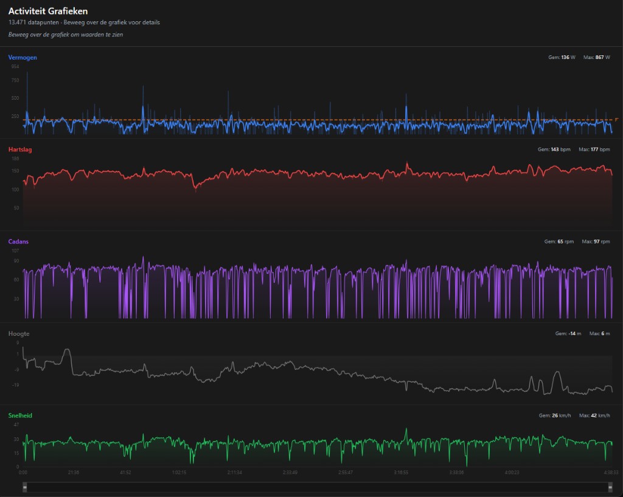623x497 pixels.
Task: Click the 1:02:15 time axis label
Action: [x=179, y=472]
